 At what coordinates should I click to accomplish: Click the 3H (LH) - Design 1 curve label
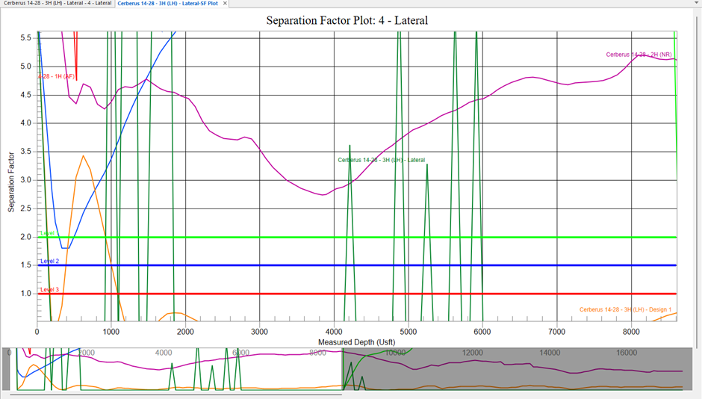click(x=625, y=309)
